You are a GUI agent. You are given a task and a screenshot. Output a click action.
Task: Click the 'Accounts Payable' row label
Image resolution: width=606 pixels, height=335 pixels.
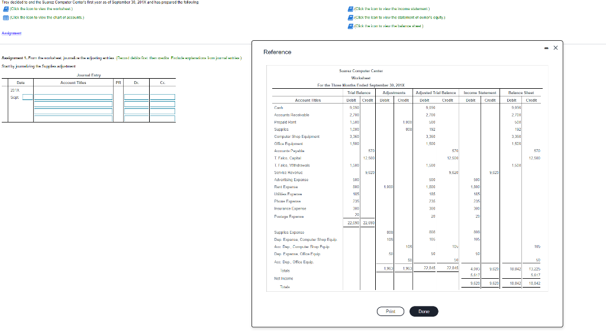289,151
